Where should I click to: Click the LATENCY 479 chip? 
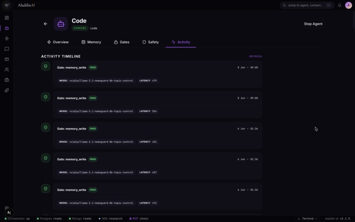148,81
